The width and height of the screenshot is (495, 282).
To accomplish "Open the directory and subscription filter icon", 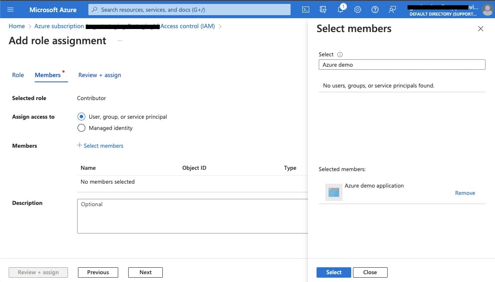I will [323, 9].
